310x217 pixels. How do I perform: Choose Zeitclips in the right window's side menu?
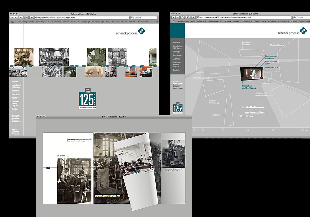(176, 52)
